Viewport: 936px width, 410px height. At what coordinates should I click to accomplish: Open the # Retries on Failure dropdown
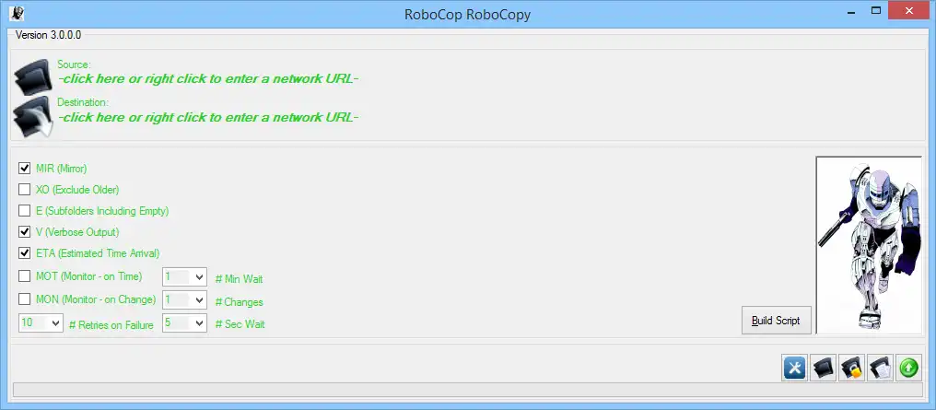pos(41,322)
